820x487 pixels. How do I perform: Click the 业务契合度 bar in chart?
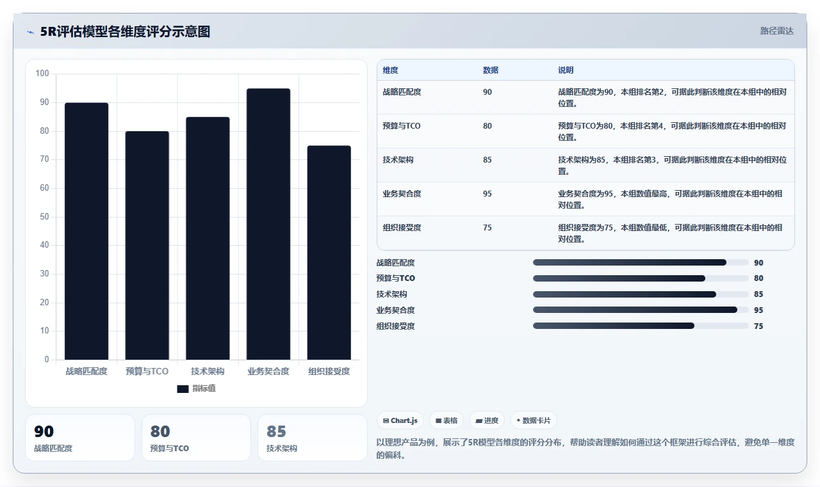point(268,224)
